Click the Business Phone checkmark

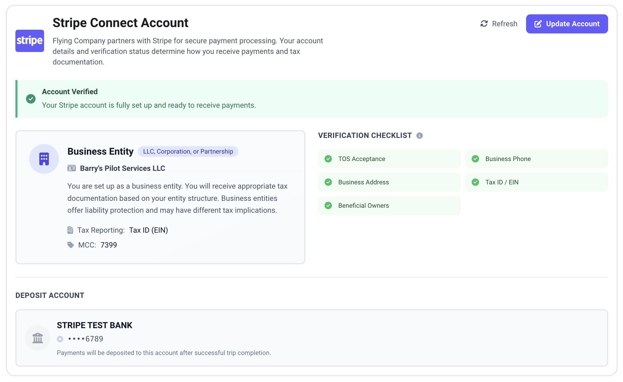pyautogui.click(x=475, y=159)
